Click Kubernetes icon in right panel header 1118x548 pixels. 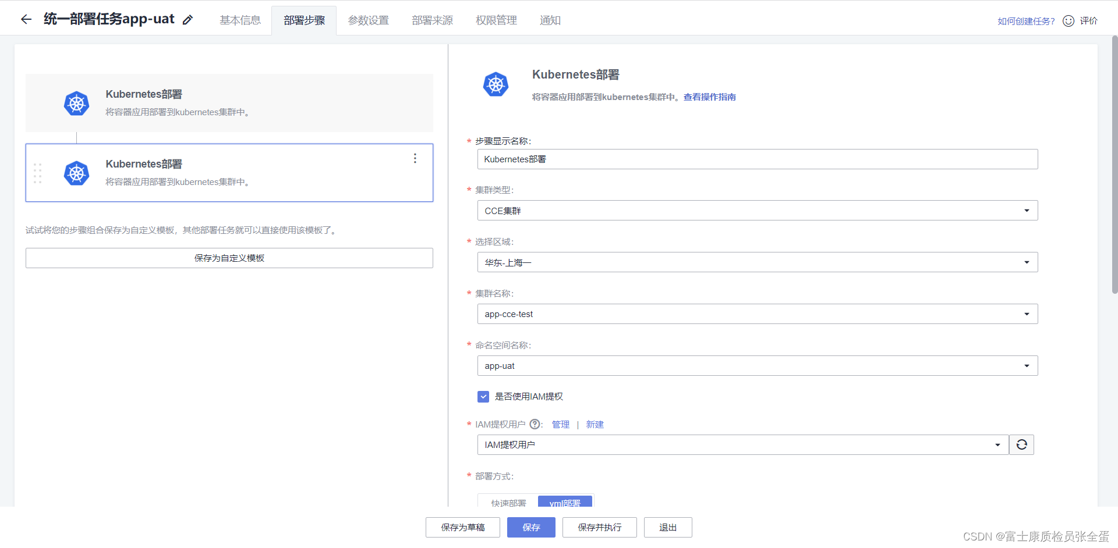click(x=496, y=84)
